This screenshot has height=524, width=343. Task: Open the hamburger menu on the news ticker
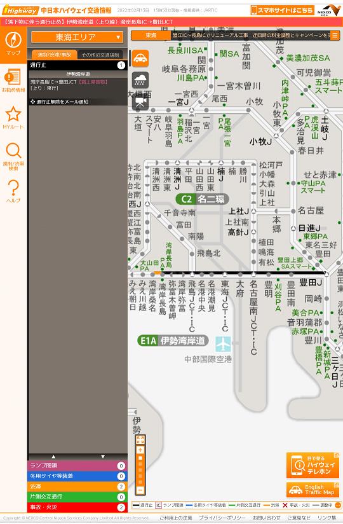coord(334,36)
